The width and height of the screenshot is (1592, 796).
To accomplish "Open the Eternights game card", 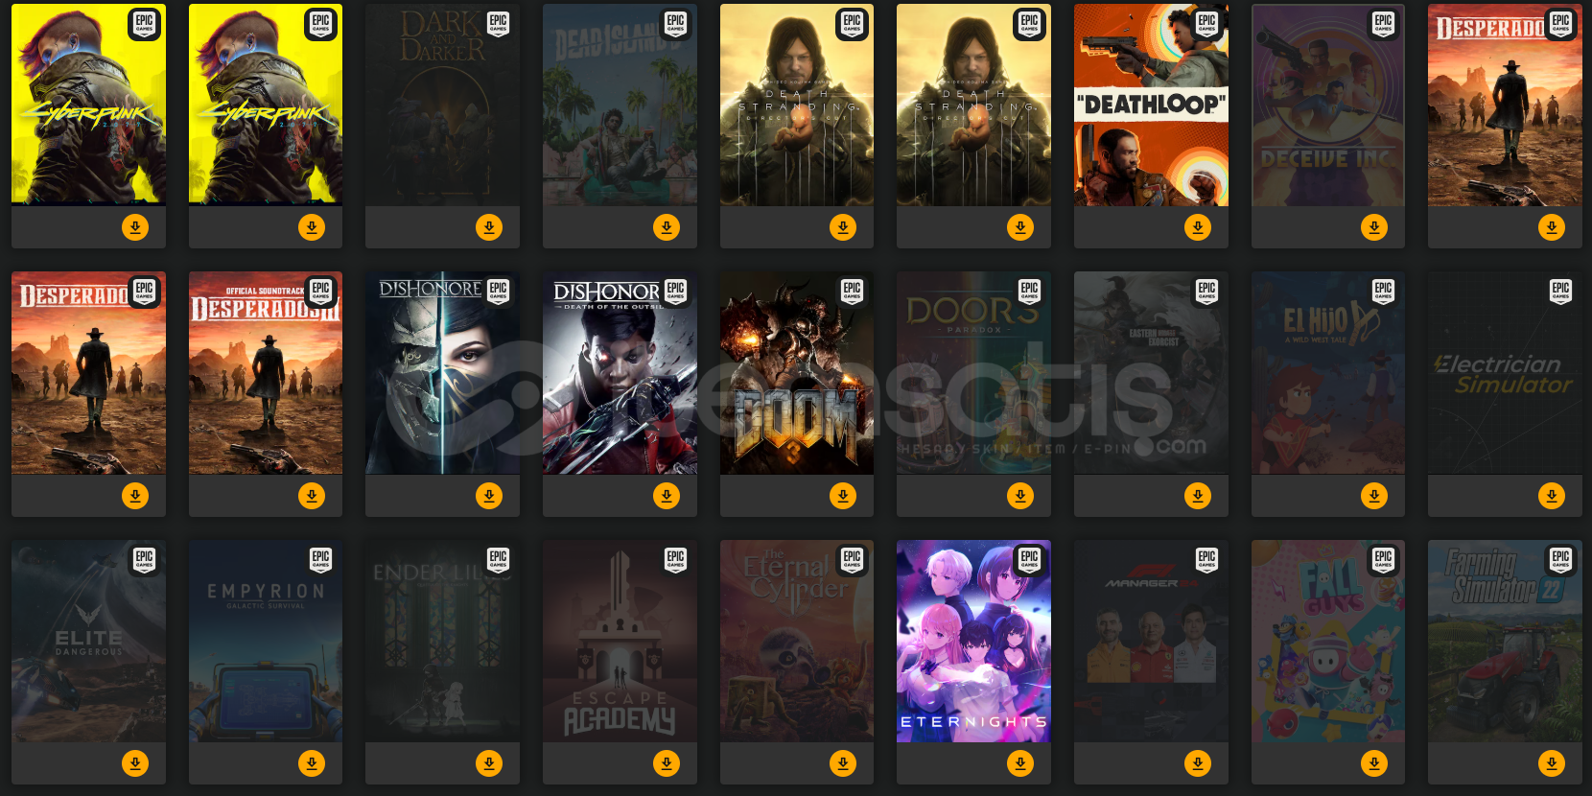I will (973, 641).
